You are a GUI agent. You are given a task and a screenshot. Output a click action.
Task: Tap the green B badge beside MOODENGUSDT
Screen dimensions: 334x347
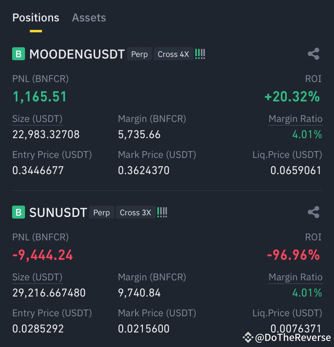click(19, 54)
